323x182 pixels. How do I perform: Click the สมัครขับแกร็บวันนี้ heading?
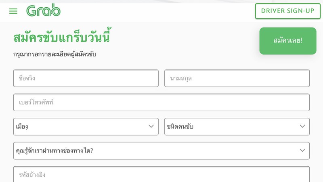tap(62, 37)
